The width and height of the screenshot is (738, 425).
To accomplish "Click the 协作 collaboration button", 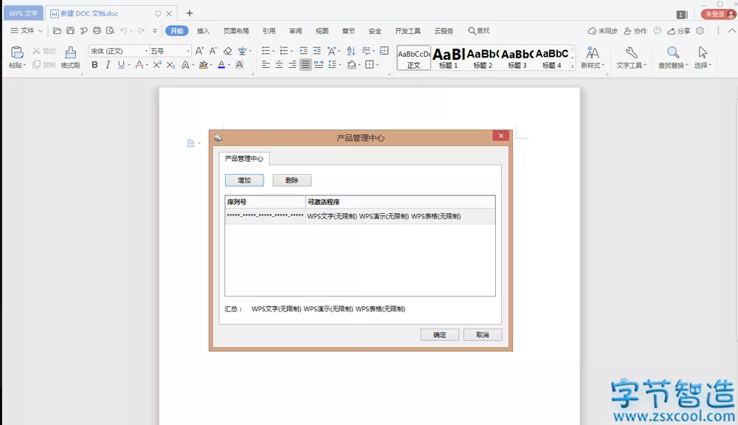I will (635, 30).
